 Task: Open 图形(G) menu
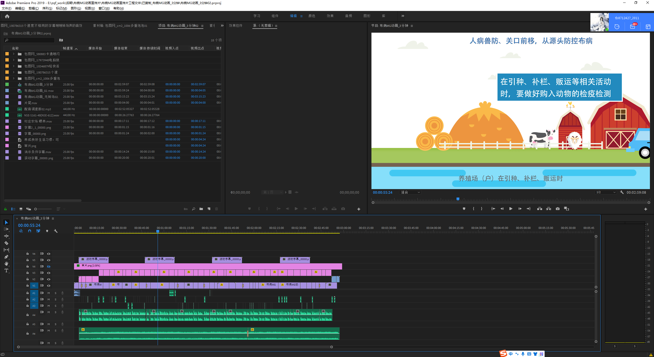click(x=76, y=8)
